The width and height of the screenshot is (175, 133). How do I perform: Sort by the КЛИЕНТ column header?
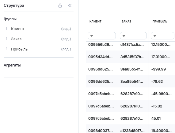[x=95, y=22]
